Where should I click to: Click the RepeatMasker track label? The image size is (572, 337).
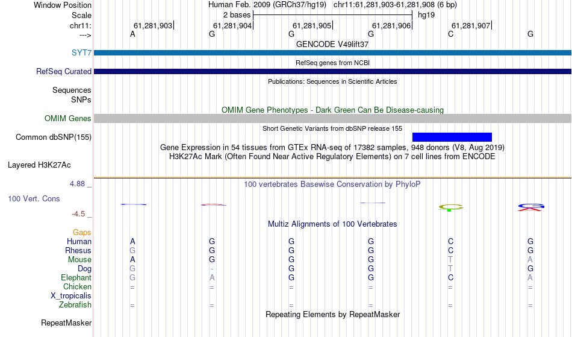[66, 323]
